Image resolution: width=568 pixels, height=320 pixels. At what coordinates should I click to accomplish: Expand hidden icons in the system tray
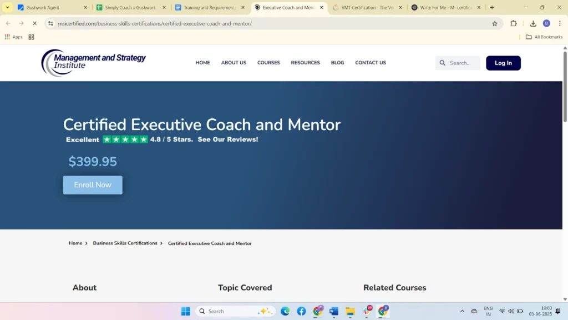coord(462,311)
